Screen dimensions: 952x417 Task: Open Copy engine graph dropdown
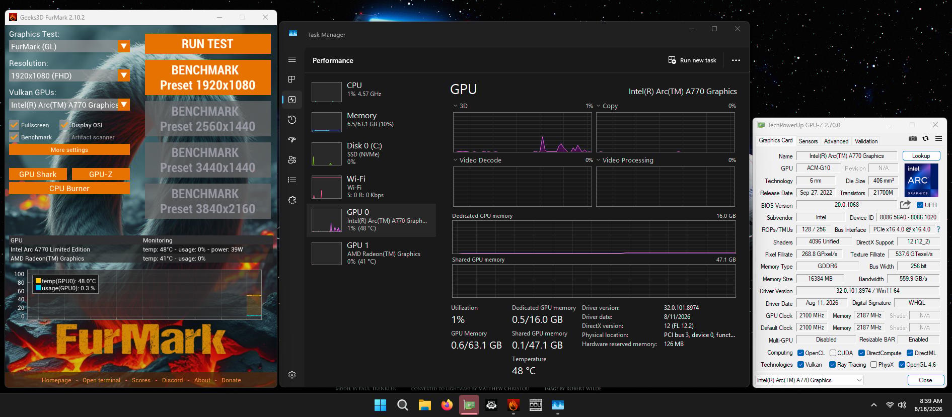tap(598, 106)
